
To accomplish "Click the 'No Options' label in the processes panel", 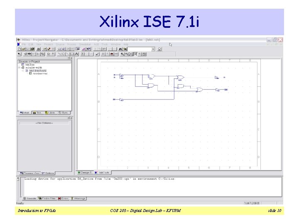I will pyautogui.click(x=44, y=123).
